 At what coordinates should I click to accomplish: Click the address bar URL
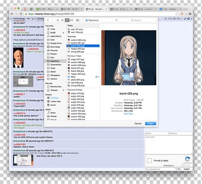51,14
